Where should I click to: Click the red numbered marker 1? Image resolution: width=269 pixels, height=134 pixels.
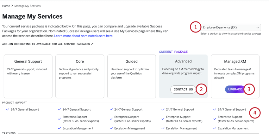click(x=195, y=27)
